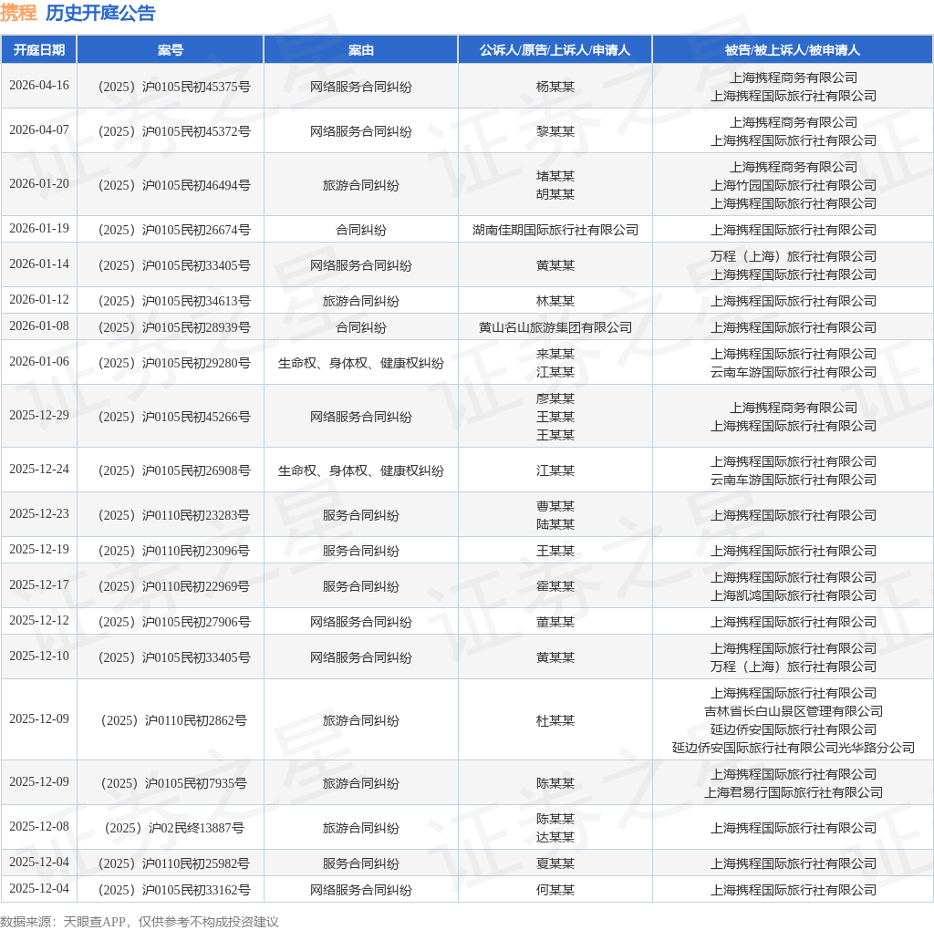Click plaintiff 达某某
This screenshot has height=930, width=934.
(x=555, y=837)
